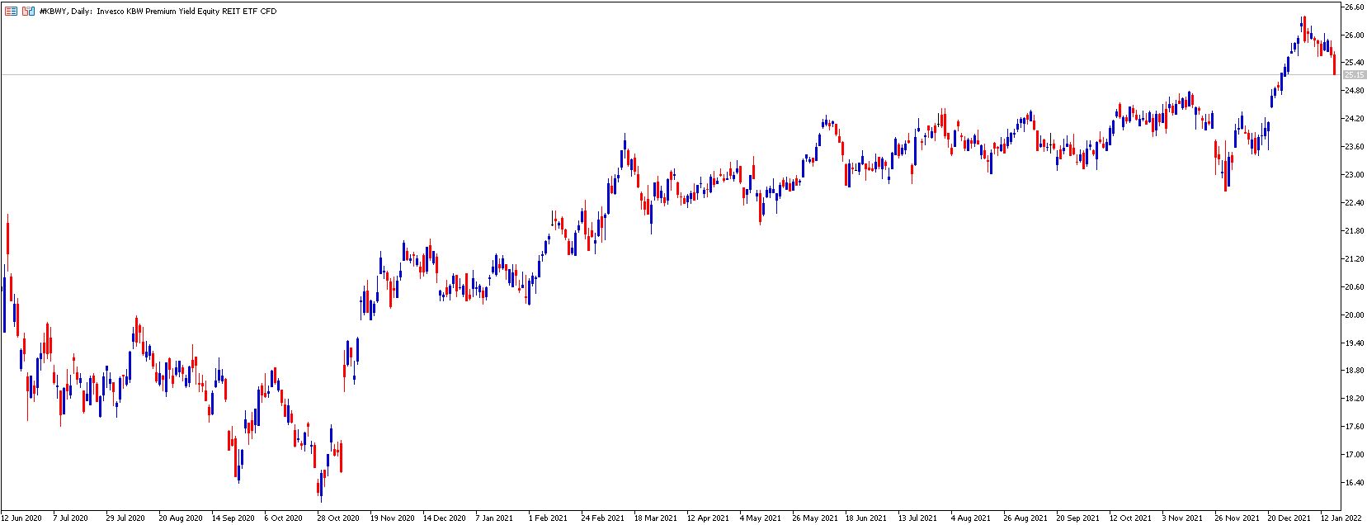Image resolution: width=1367 pixels, height=525 pixels.
Task: Select the 26.60 price scale label
Action: click(x=1353, y=7)
